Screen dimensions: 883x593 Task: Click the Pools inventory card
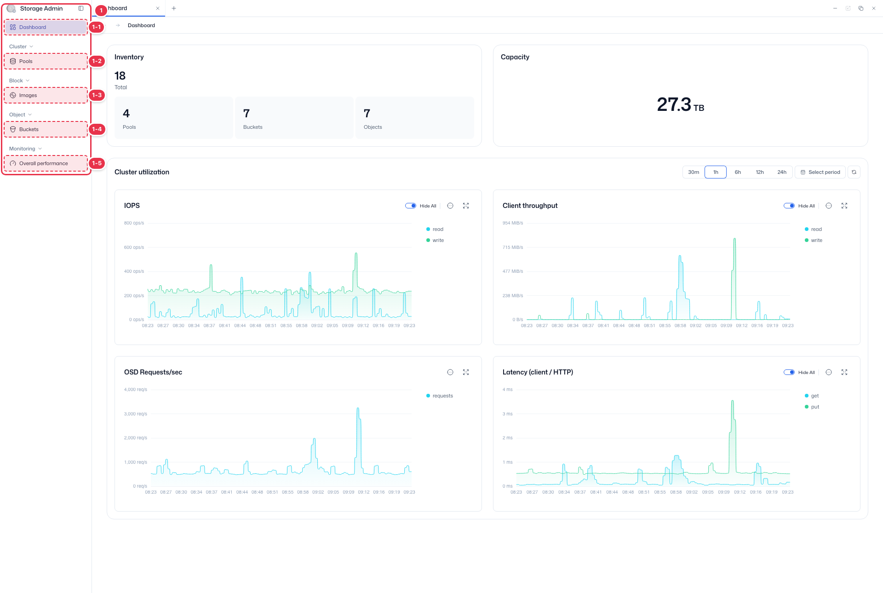[174, 118]
